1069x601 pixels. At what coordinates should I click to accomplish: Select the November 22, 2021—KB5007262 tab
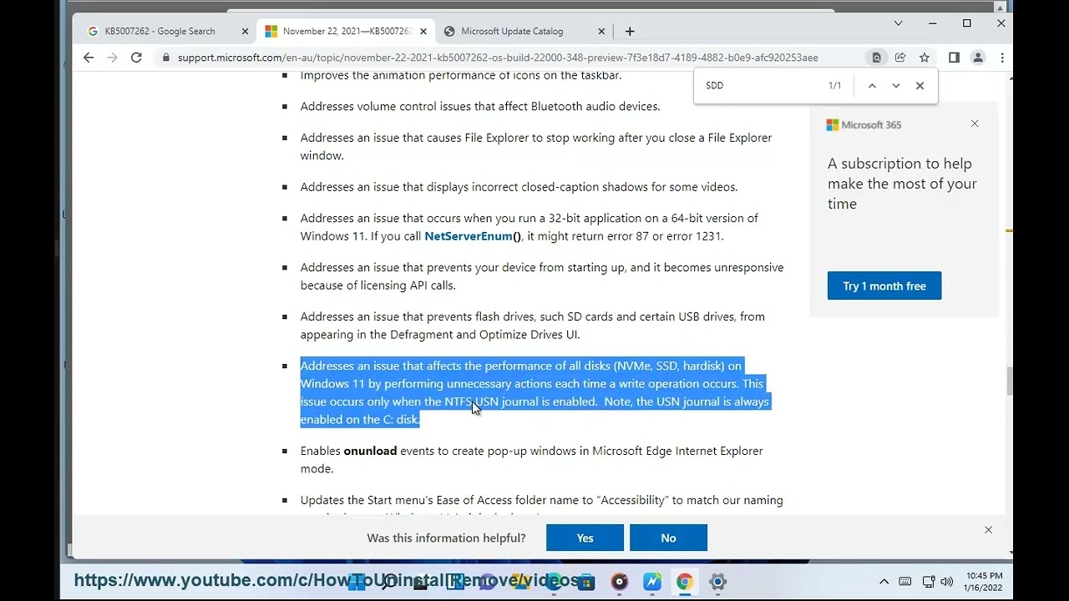click(x=347, y=31)
